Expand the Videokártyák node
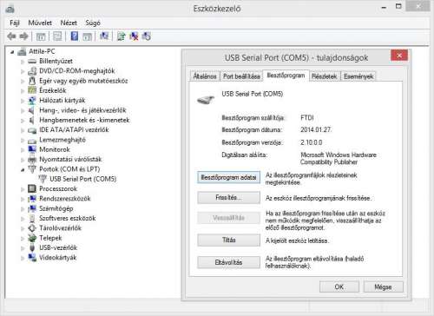Screen dimensions: 434x316 23,258
